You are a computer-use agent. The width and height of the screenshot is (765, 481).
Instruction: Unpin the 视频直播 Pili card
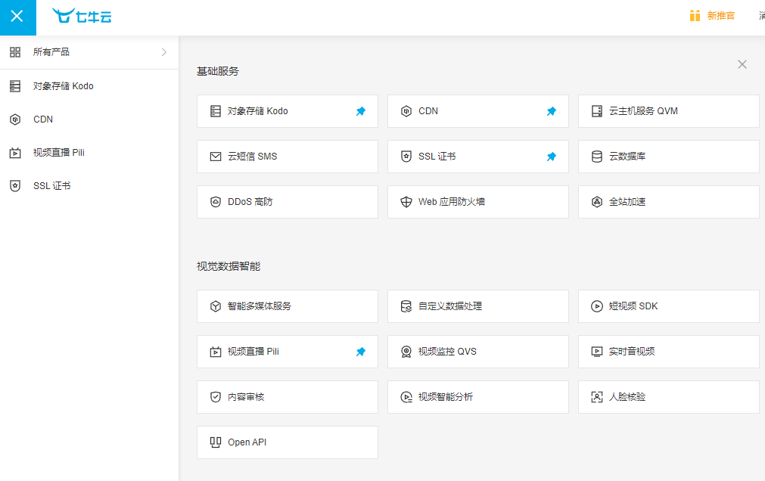(x=360, y=352)
